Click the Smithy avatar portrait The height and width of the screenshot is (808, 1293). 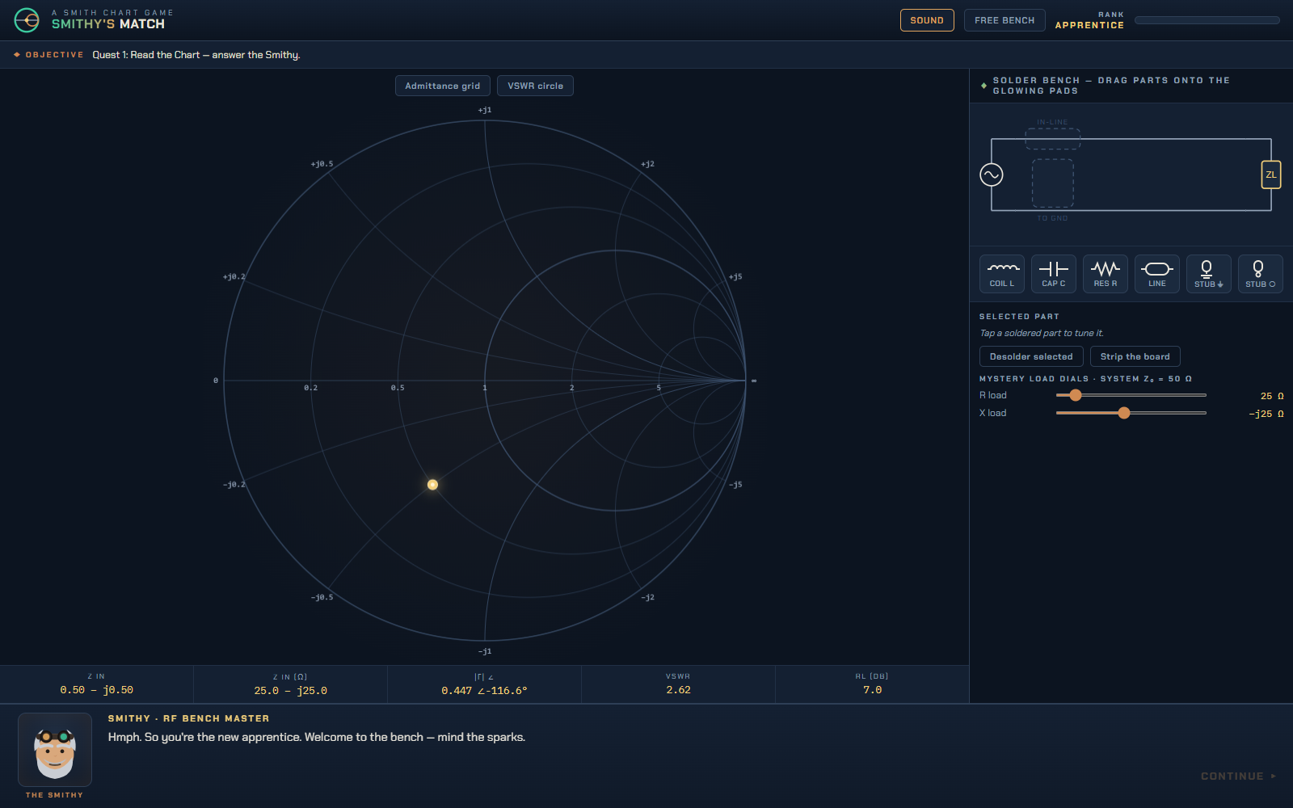pos(55,750)
